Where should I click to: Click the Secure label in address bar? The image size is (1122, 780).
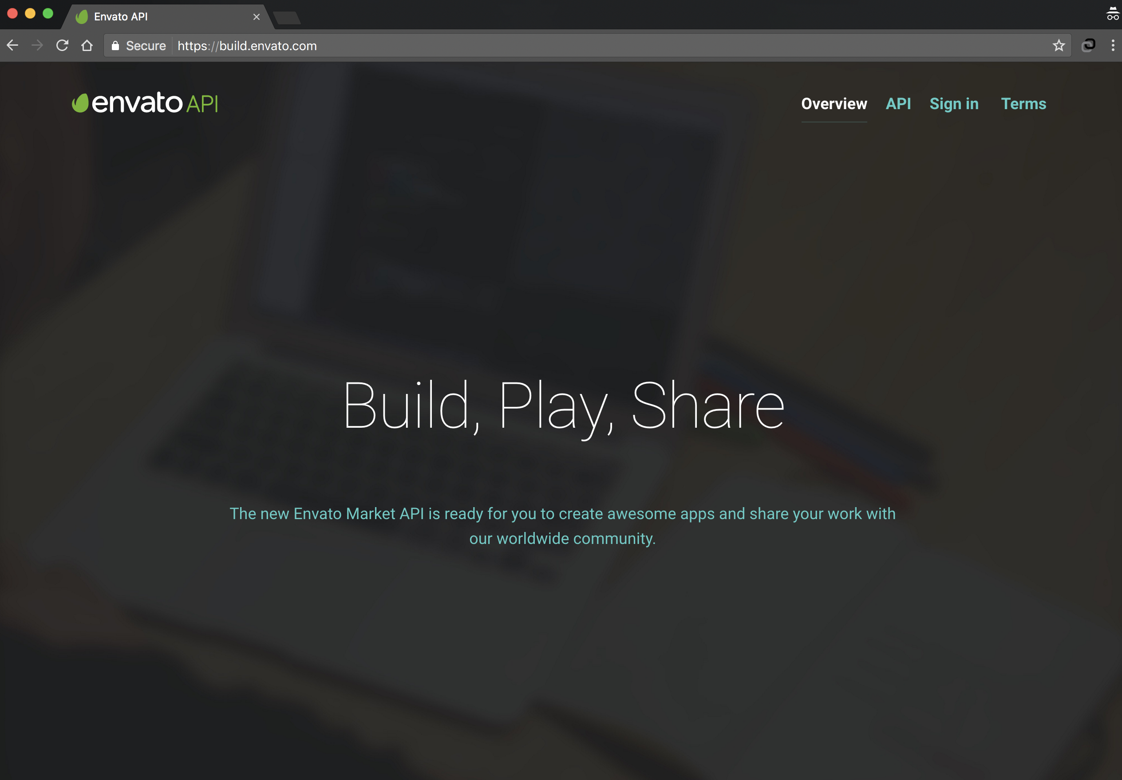click(x=146, y=45)
